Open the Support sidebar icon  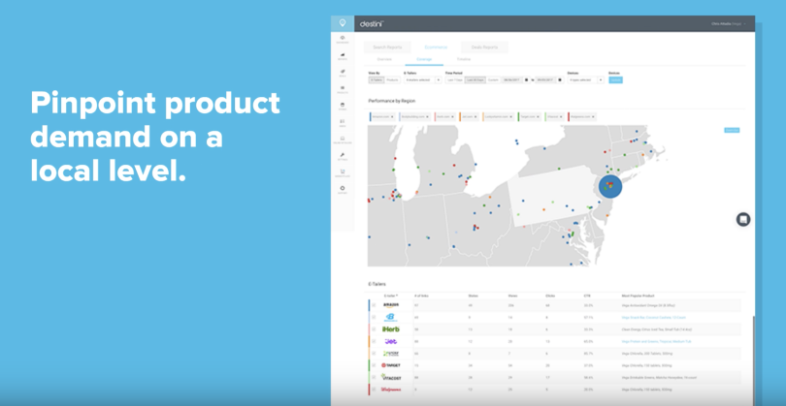(343, 190)
